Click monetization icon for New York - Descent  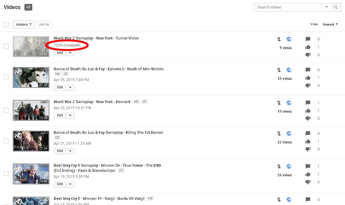[279, 103]
